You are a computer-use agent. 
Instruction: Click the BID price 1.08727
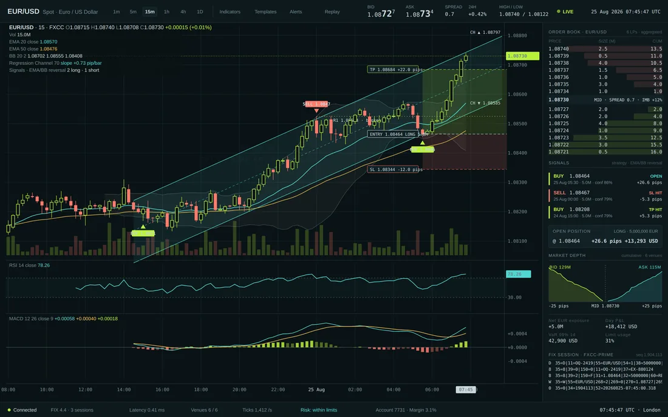coord(381,14)
